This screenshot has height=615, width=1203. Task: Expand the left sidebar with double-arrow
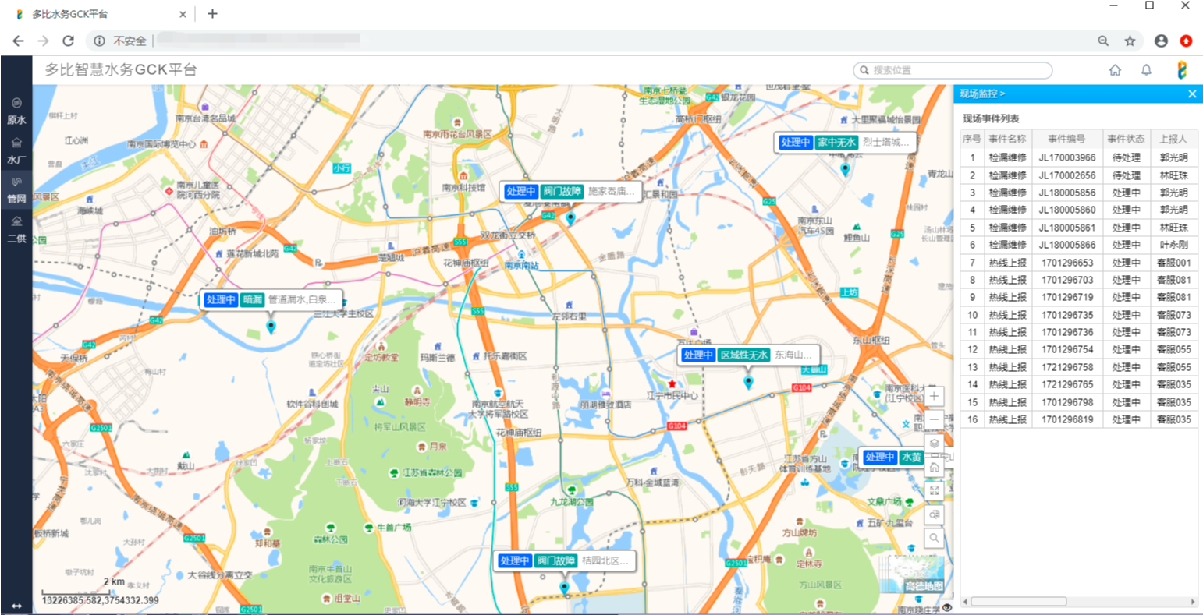(16, 606)
